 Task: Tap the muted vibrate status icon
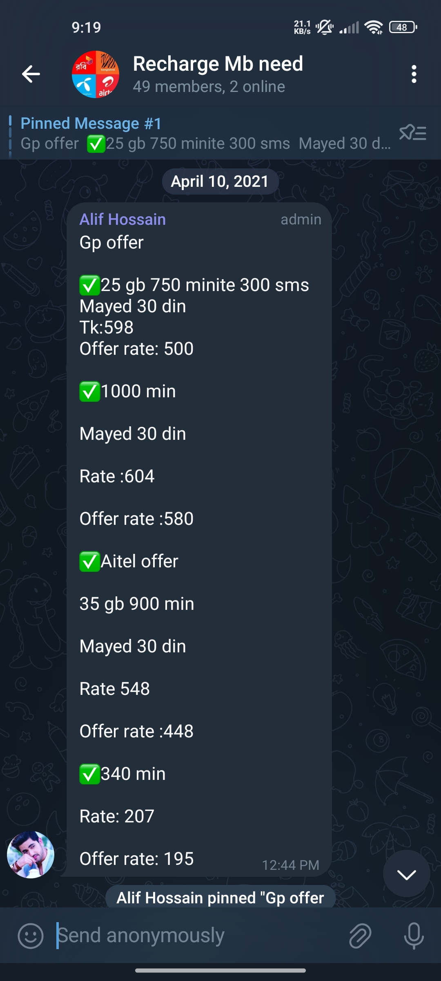pos(325,27)
